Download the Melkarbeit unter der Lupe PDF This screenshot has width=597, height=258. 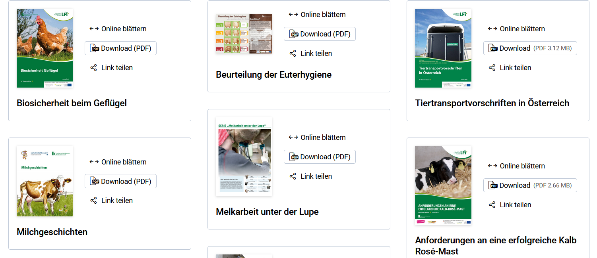[320, 157]
